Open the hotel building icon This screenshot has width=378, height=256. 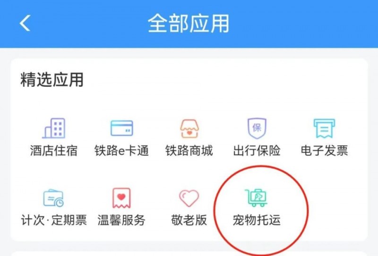coord(54,128)
